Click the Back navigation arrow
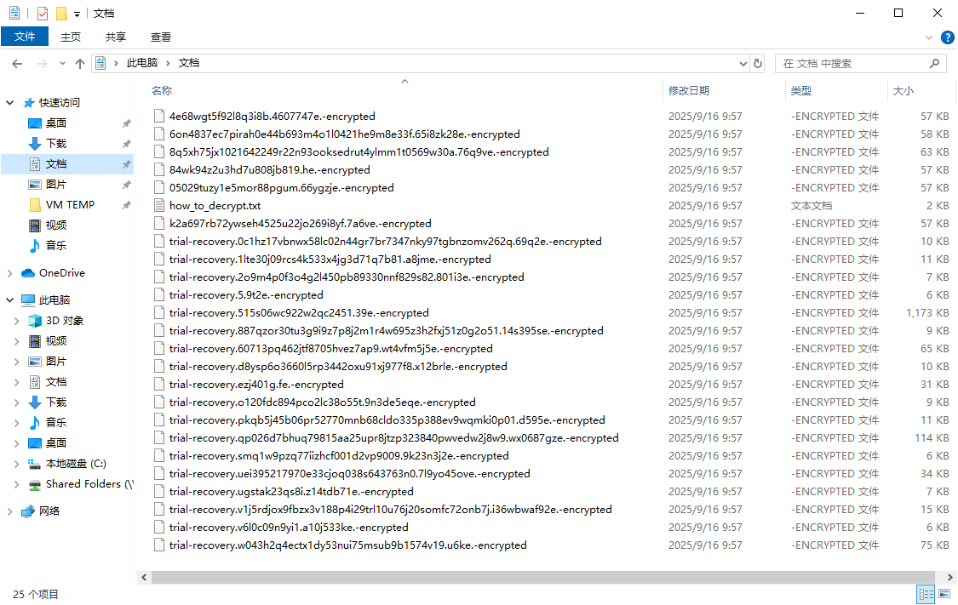Viewport: 958px width, 605px height. click(16, 64)
